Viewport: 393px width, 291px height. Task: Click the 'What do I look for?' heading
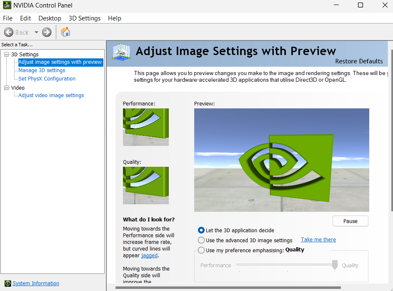coord(149,220)
